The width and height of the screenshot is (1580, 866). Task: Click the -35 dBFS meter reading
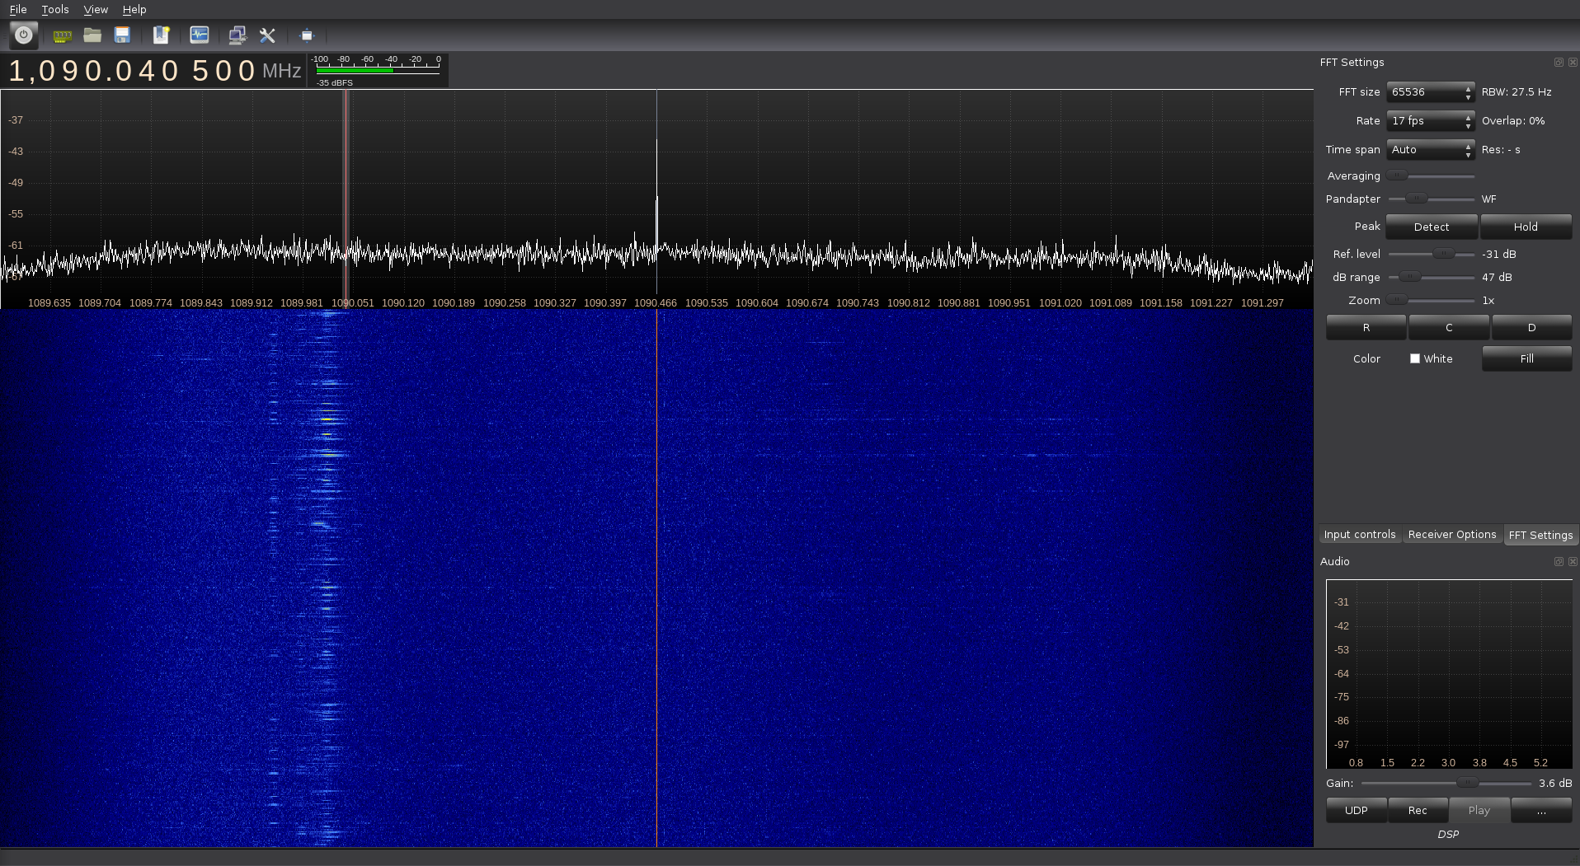tap(335, 82)
